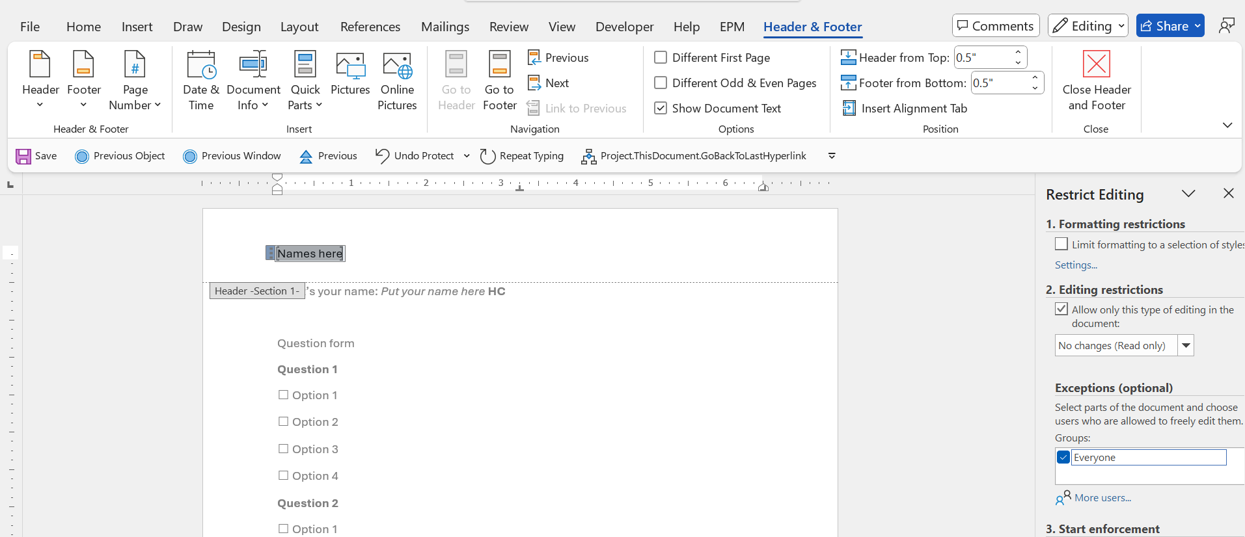
Task: Switch to the Mailings tab
Action: pos(445,27)
